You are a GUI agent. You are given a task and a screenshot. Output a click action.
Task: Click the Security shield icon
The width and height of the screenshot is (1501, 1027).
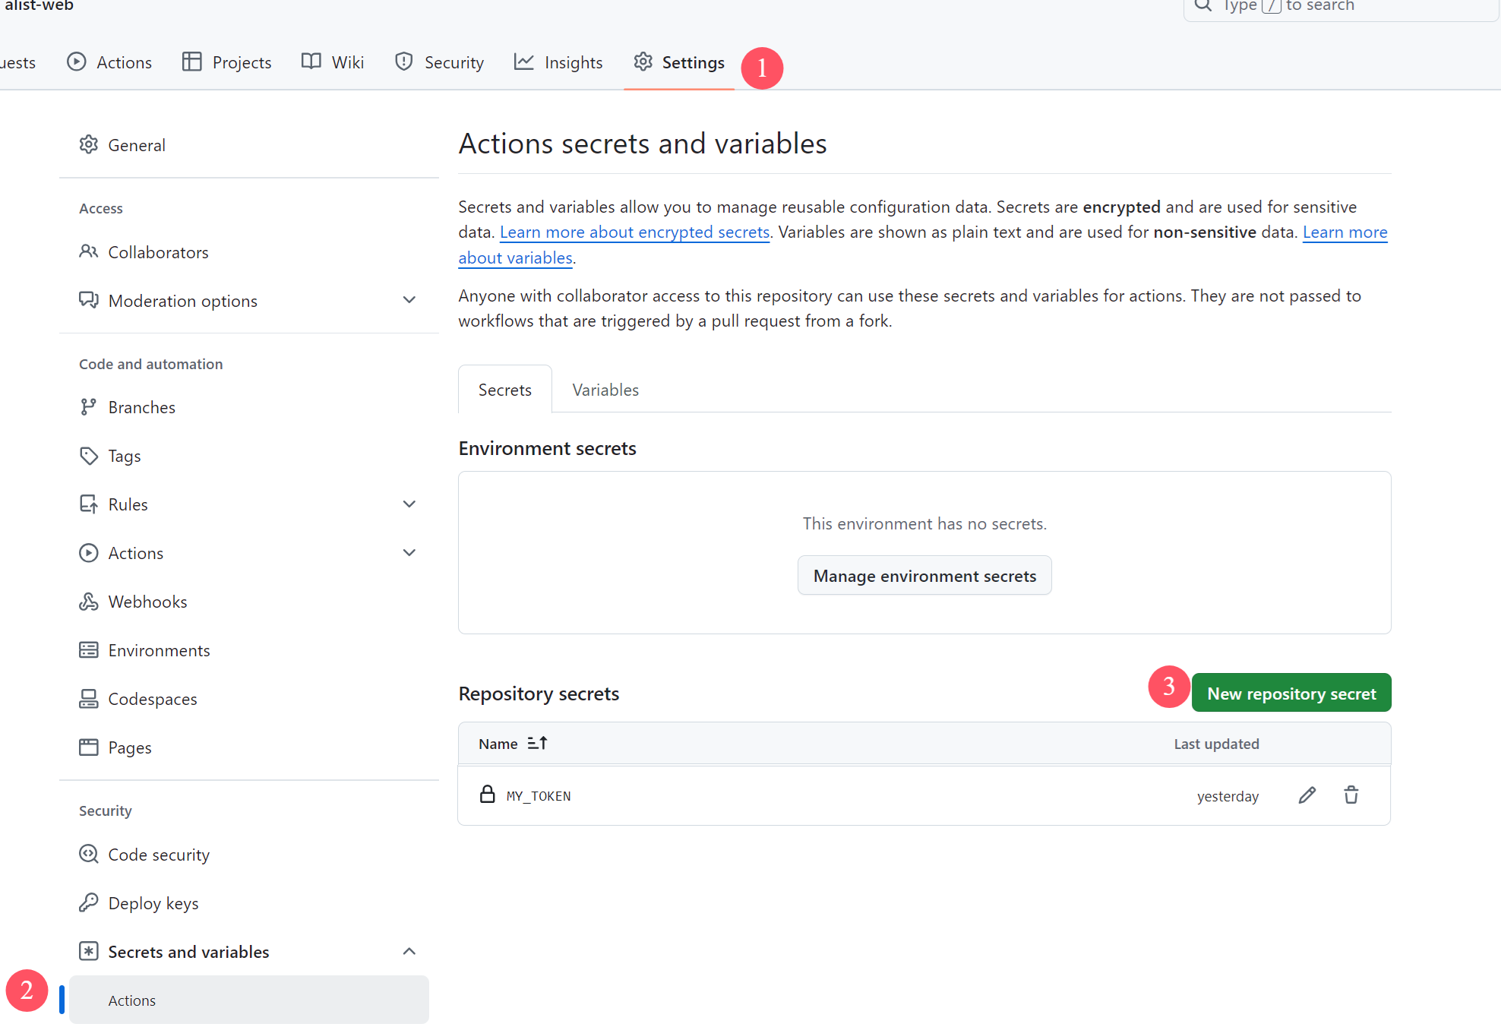click(404, 62)
